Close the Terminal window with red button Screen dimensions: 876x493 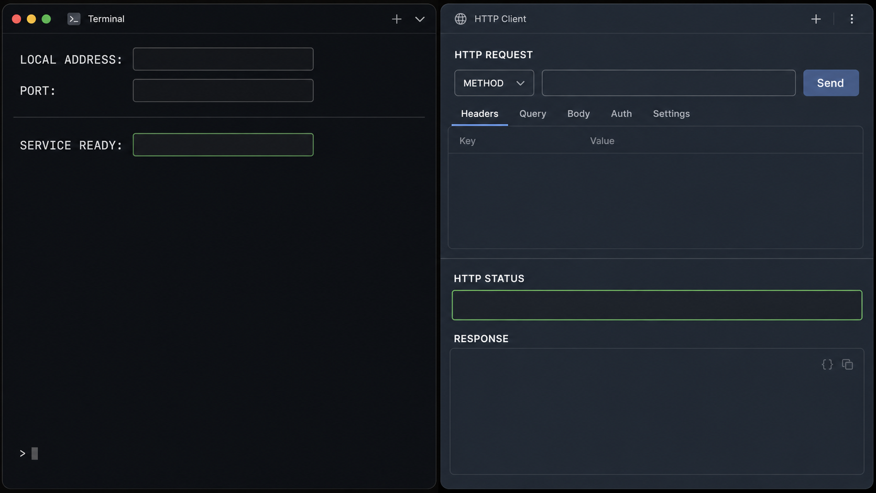[x=16, y=19]
